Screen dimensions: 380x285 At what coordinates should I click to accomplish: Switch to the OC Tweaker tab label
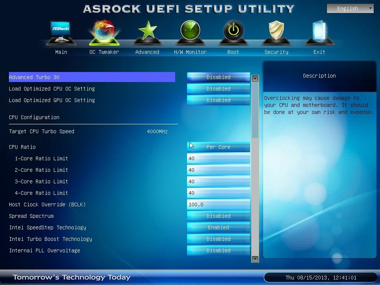[104, 52]
